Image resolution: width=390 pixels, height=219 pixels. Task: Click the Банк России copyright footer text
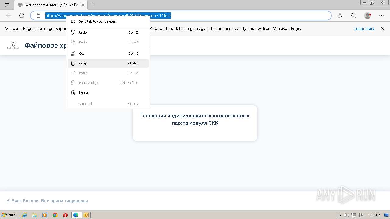(48, 201)
